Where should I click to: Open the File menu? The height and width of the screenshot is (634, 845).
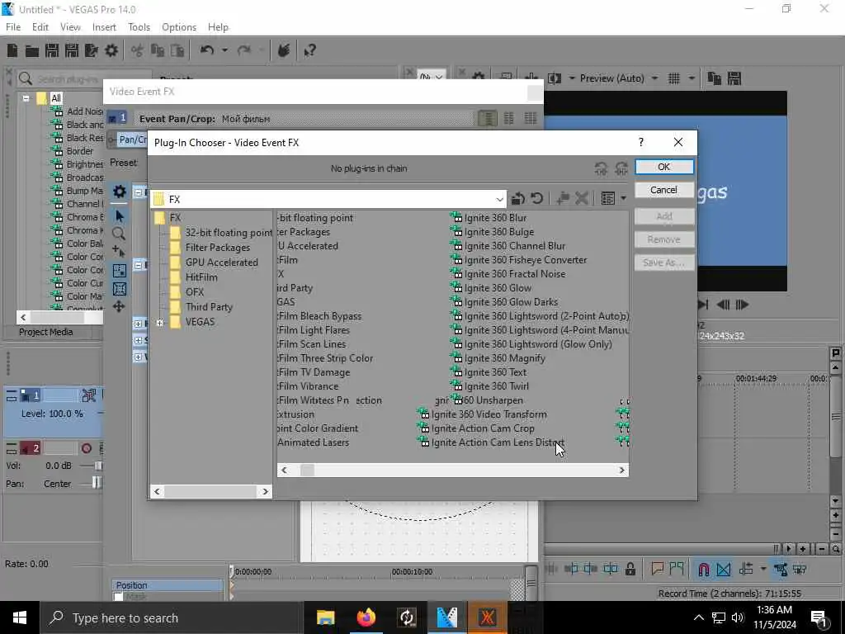click(13, 27)
